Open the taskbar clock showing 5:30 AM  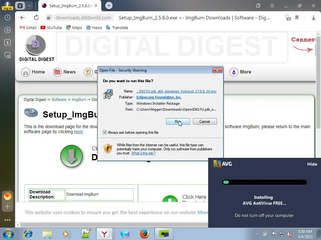(x=305, y=234)
